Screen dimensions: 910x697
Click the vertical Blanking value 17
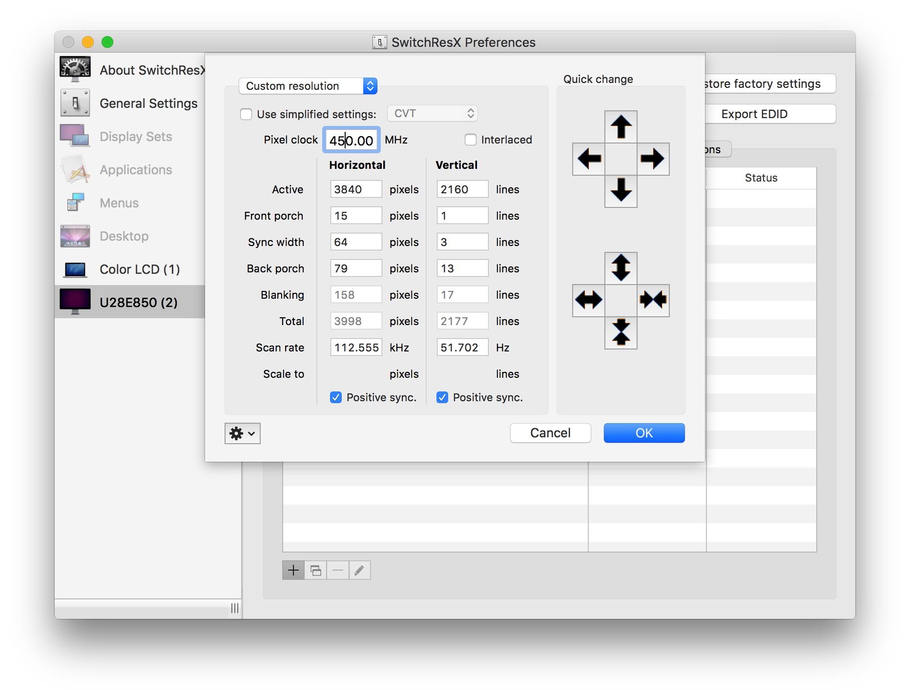463,295
